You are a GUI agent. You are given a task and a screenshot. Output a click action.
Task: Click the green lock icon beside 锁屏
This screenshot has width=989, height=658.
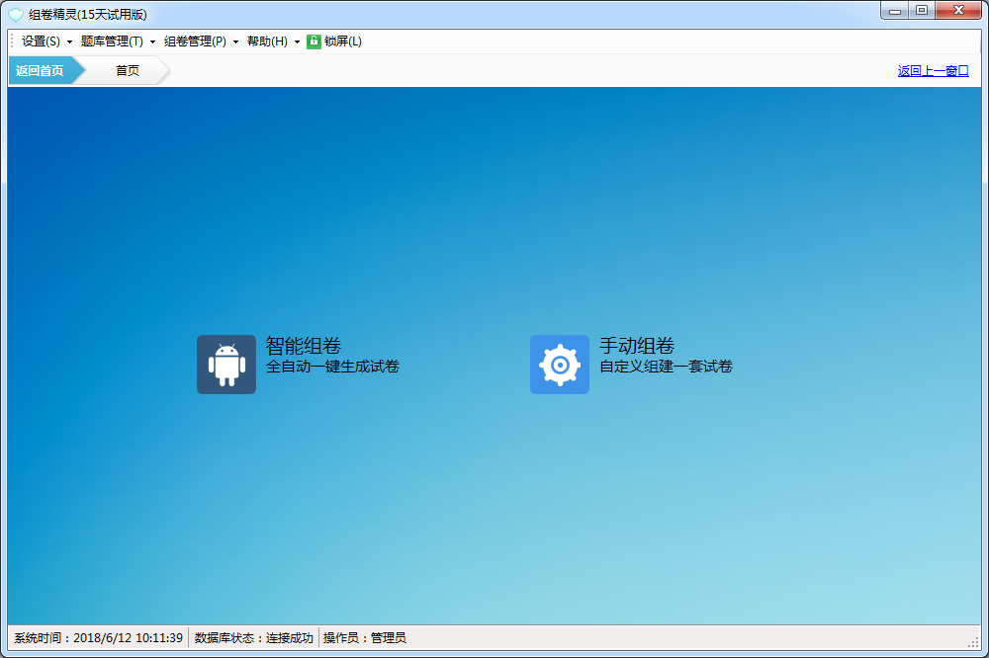(x=314, y=41)
